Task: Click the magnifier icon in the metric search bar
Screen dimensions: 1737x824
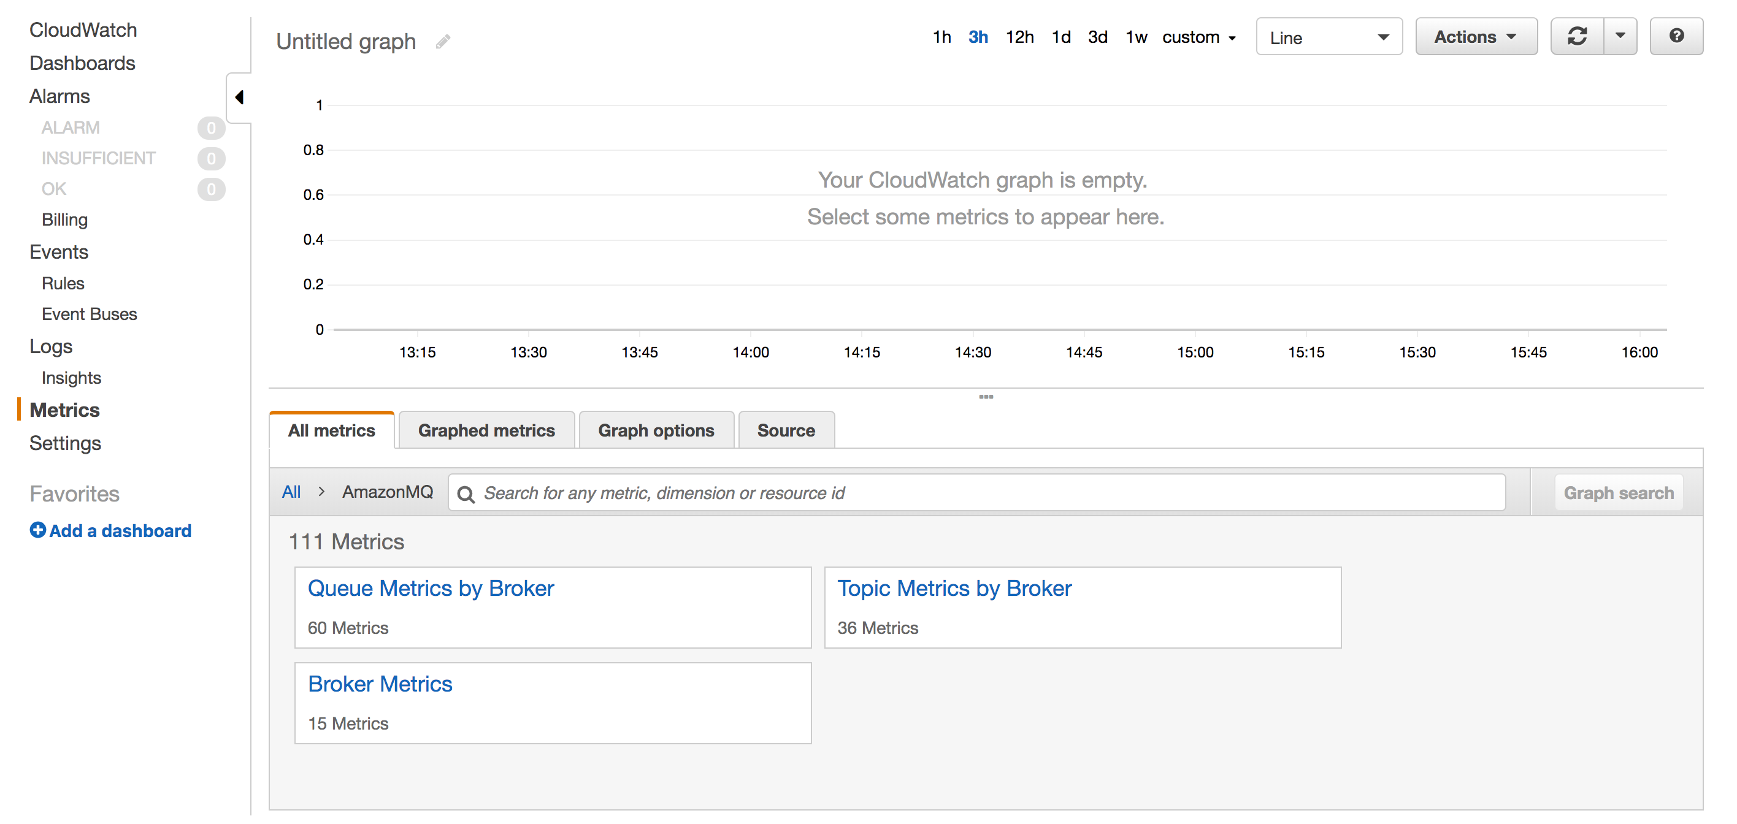Action: [x=466, y=493]
